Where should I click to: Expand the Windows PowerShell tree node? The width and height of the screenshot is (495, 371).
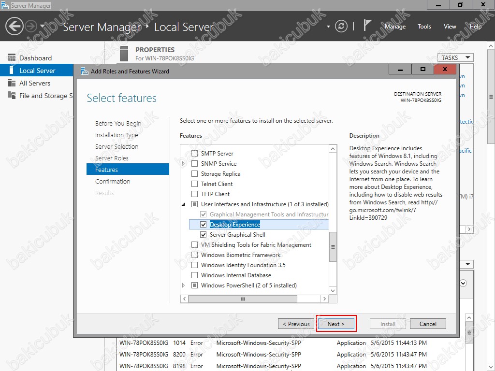(183, 285)
